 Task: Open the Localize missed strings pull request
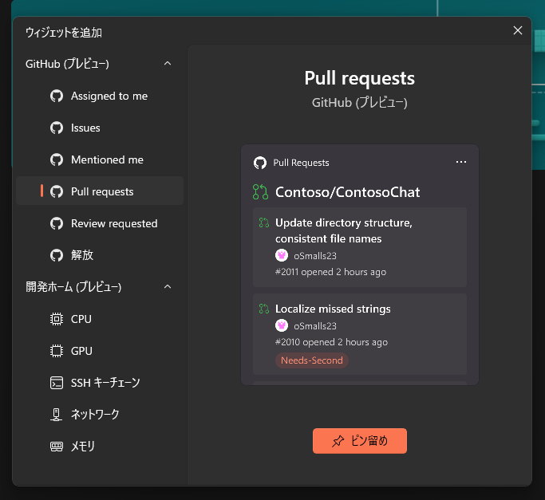pyautogui.click(x=360, y=334)
